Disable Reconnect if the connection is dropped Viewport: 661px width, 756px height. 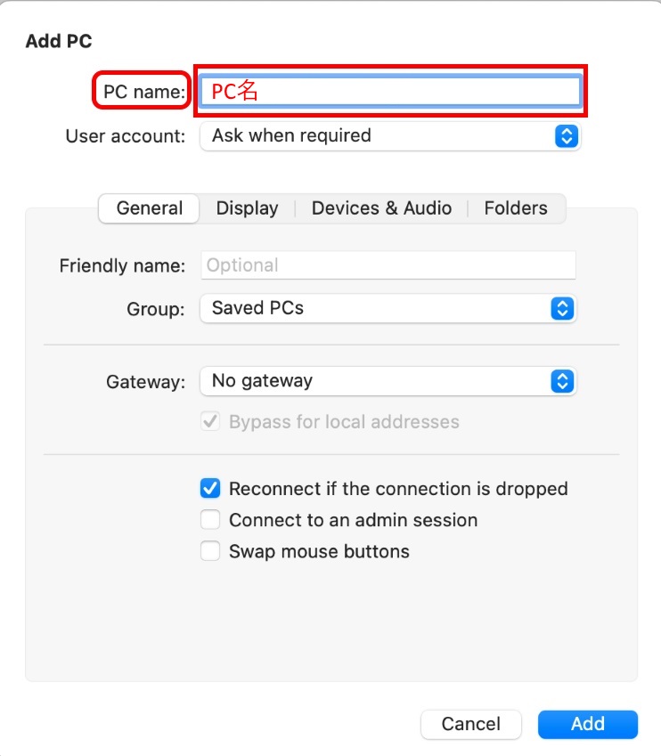click(x=210, y=489)
